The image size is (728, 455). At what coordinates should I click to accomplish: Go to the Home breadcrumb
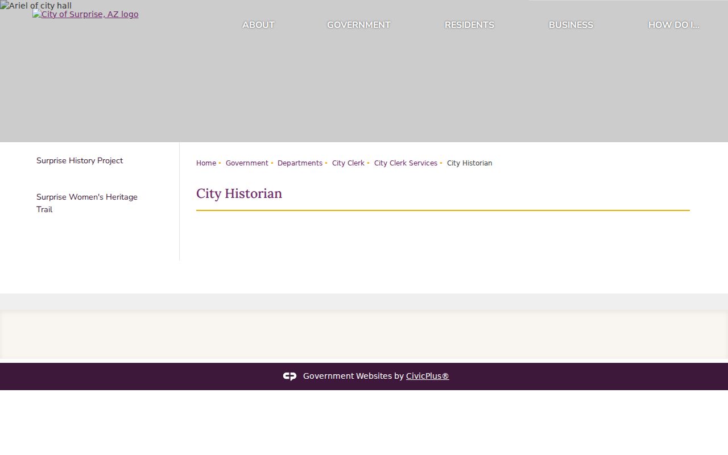[x=206, y=163]
